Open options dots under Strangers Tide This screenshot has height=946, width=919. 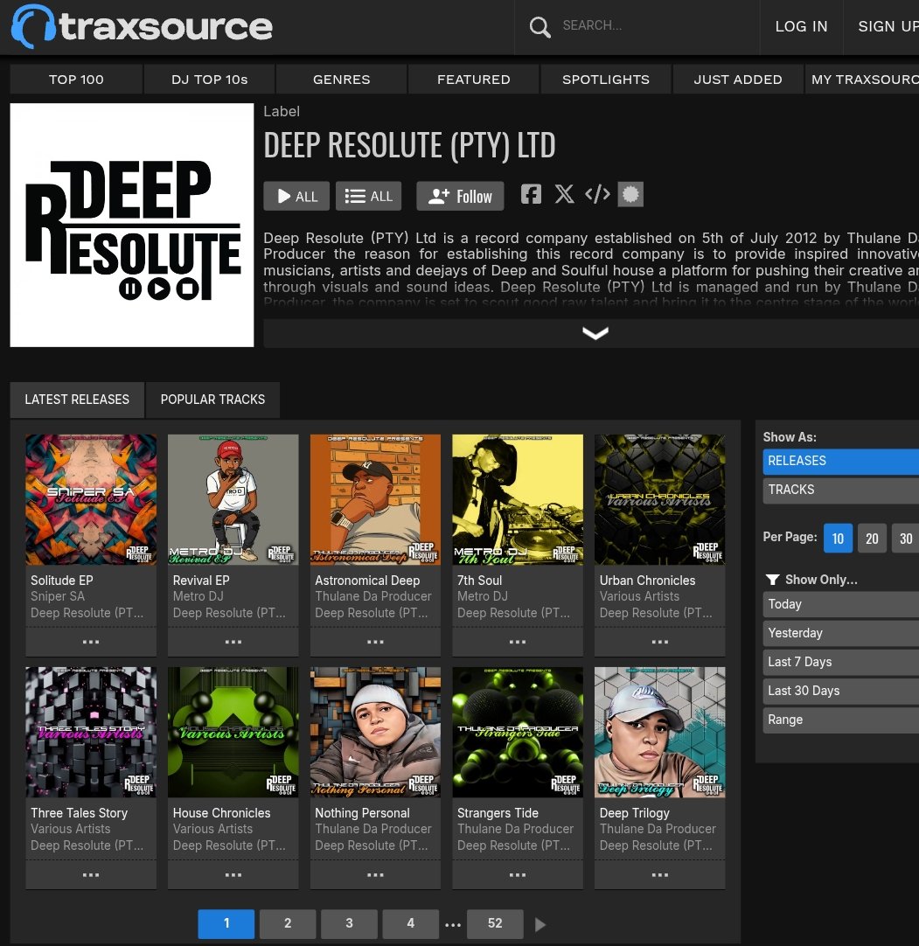coord(517,875)
